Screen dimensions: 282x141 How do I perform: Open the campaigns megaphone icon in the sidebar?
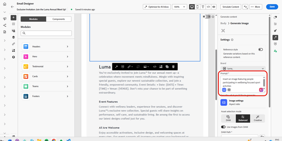[5, 19]
